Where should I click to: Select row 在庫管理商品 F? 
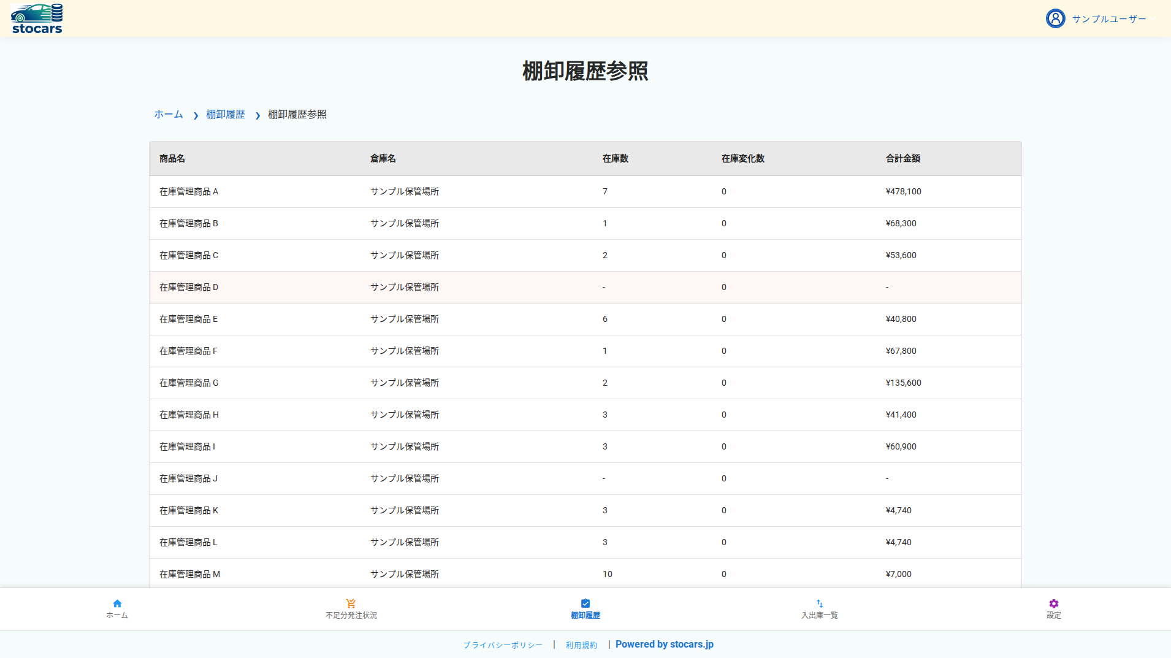(585, 351)
